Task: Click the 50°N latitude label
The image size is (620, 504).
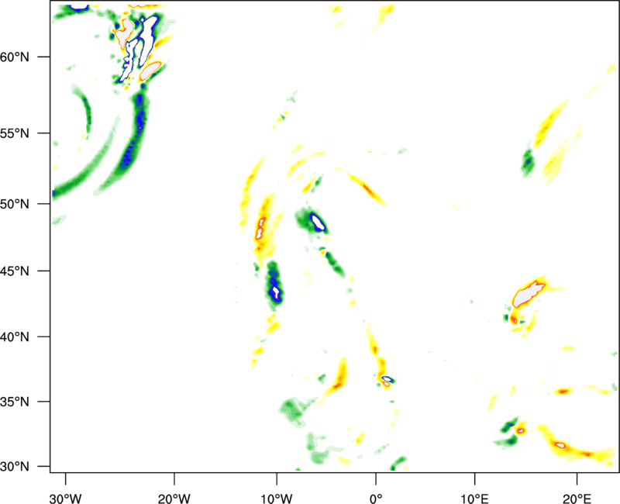Action: click(15, 204)
